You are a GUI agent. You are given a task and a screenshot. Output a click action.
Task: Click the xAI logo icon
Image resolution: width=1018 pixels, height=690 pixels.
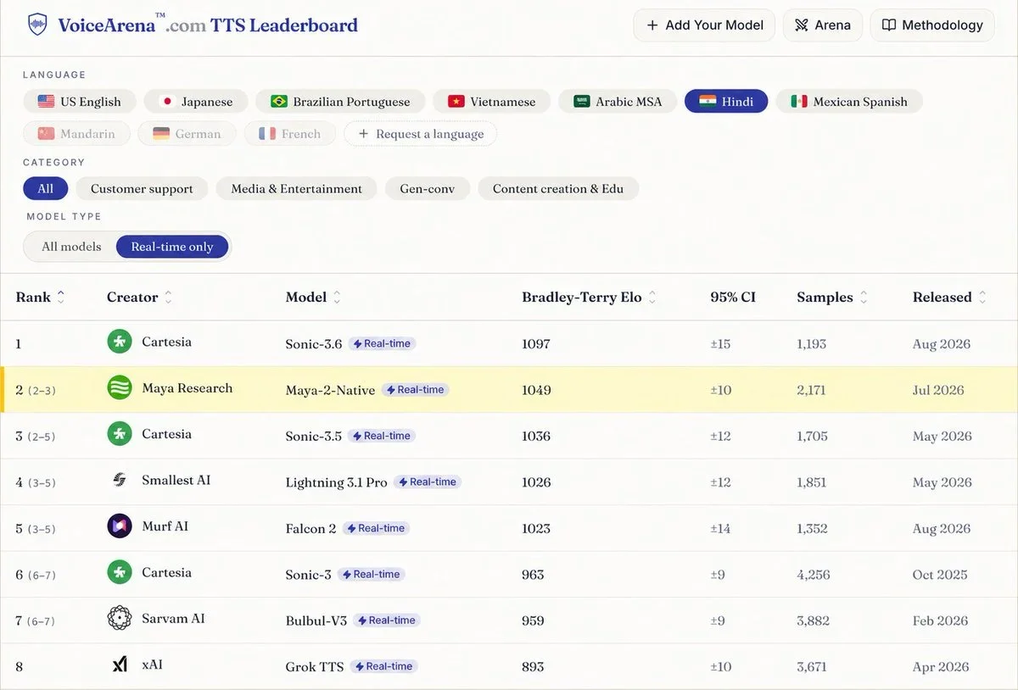click(120, 665)
